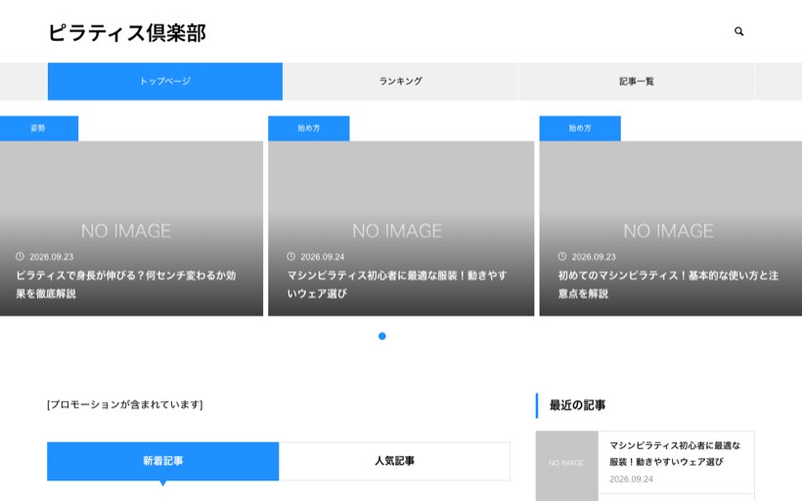Click the blue carousel pagination dot
The image size is (802, 501).
pyautogui.click(x=382, y=337)
